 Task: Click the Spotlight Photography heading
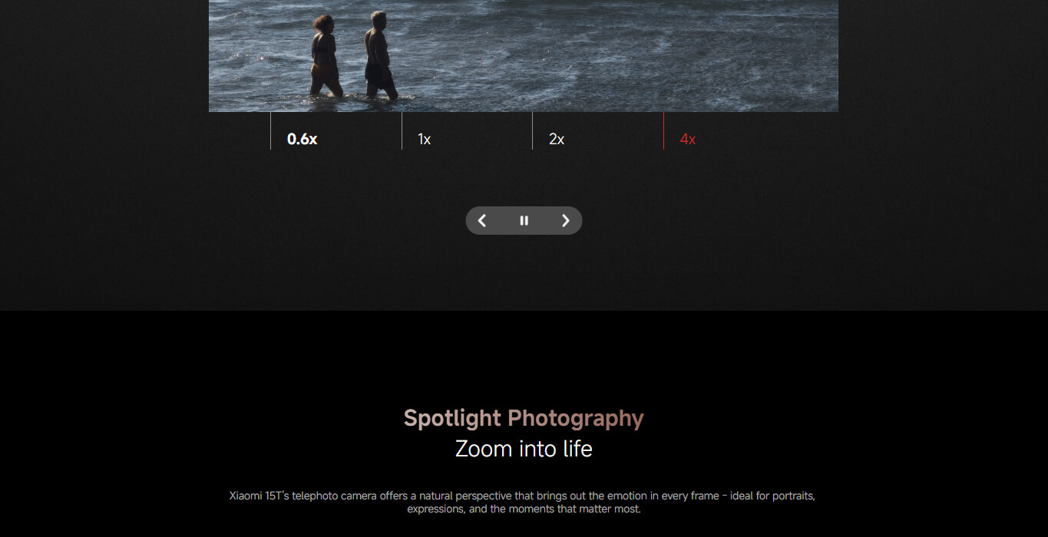(x=524, y=418)
